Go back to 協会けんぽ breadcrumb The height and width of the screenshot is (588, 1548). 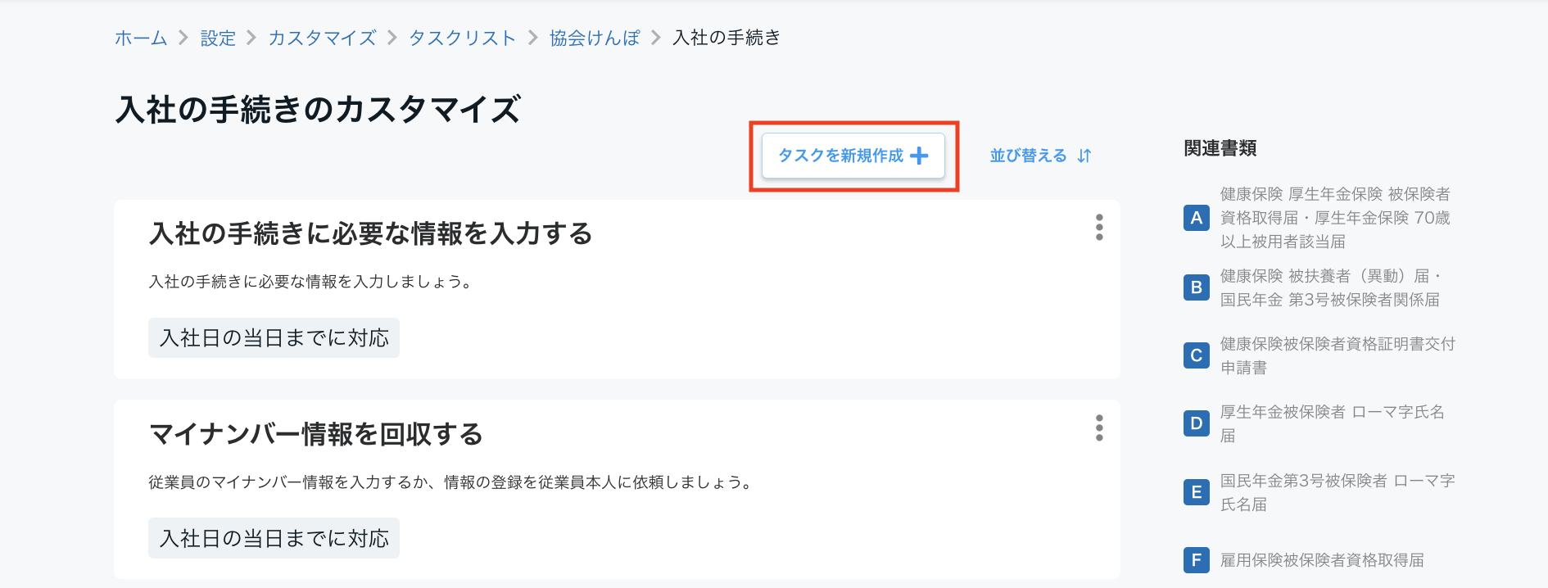[595, 38]
